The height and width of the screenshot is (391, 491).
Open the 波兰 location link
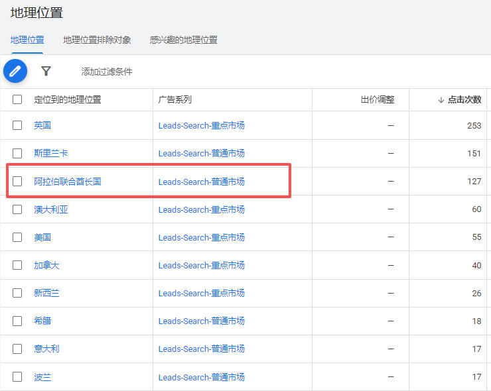click(x=42, y=377)
